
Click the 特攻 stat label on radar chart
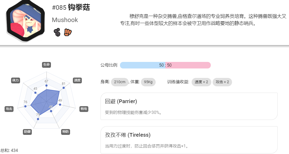click(x=84, y=109)
